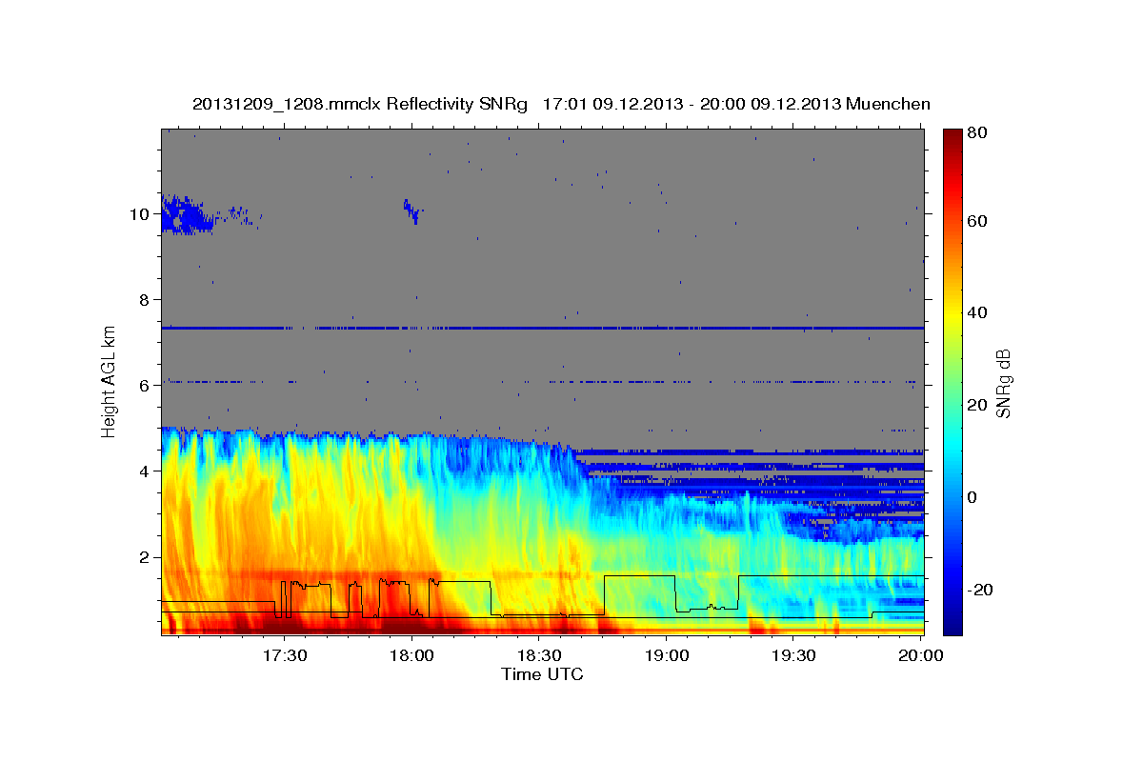The image size is (1143, 762).
Task: Click the height tick label 2
Action: [x=144, y=556]
